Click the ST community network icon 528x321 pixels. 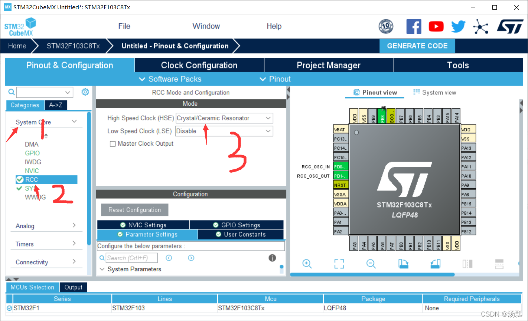pyautogui.click(x=480, y=26)
